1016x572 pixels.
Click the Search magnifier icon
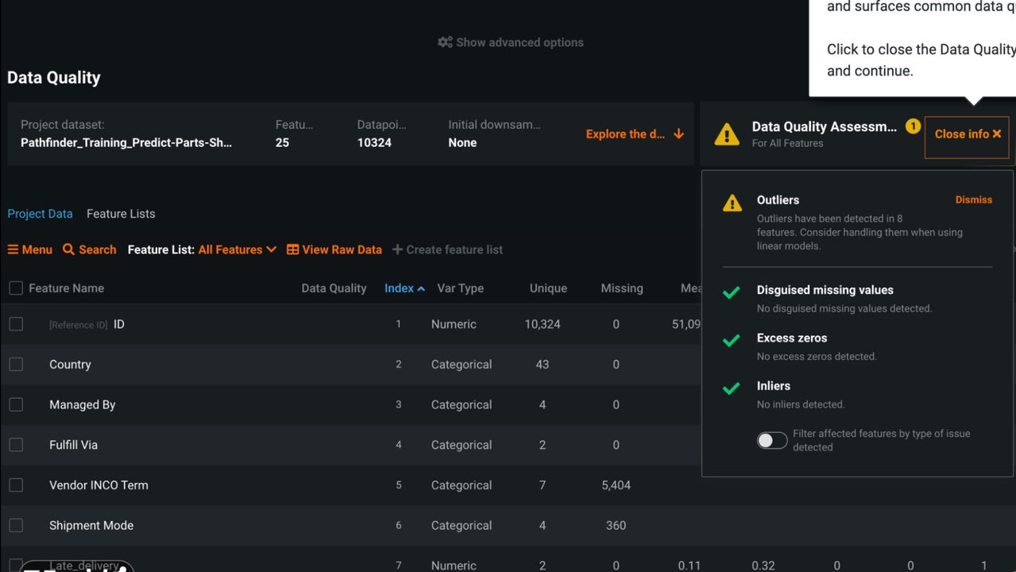(71, 249)
